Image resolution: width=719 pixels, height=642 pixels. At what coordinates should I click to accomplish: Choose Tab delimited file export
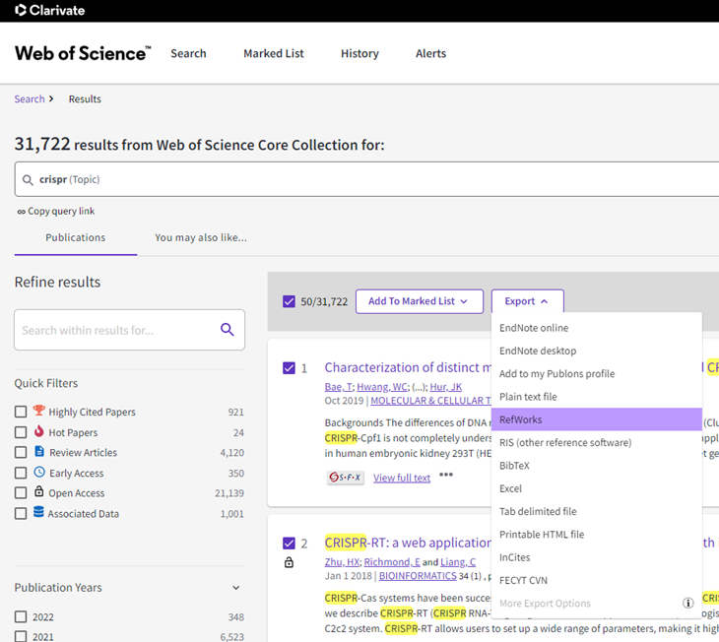click(597, 511)
